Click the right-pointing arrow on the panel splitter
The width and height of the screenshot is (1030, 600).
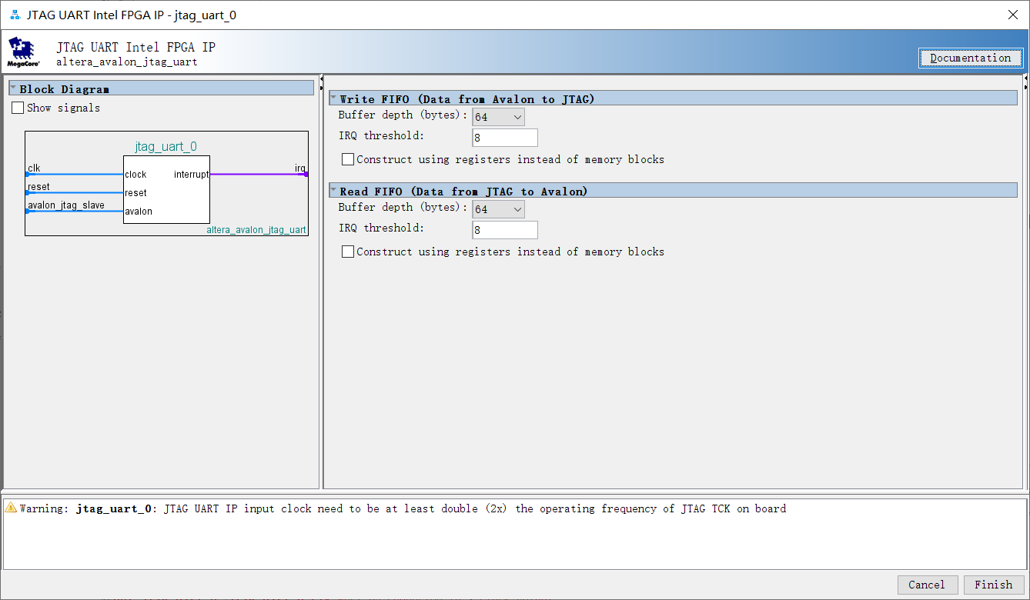click(x=321, y=89)
